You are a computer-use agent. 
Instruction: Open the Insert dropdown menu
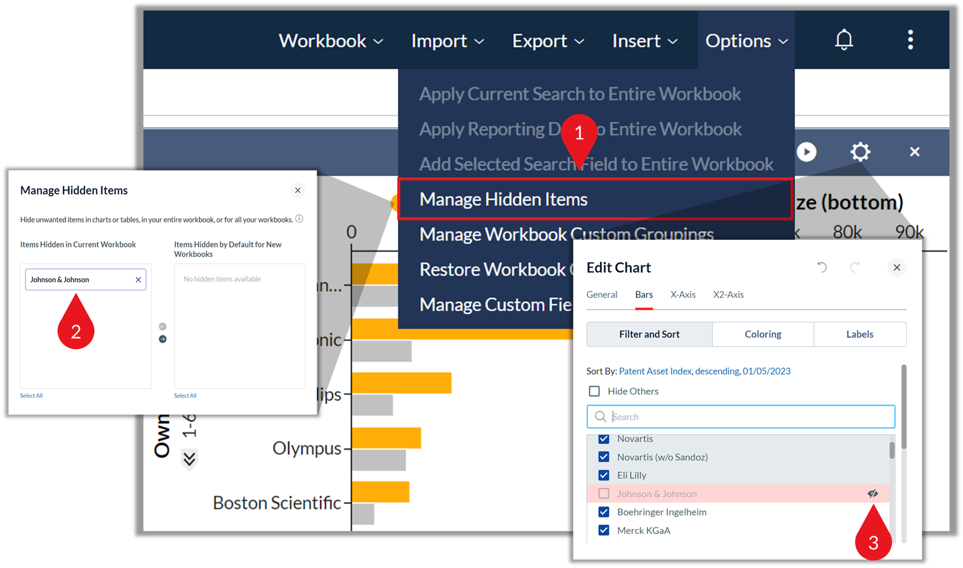[645, 41]
